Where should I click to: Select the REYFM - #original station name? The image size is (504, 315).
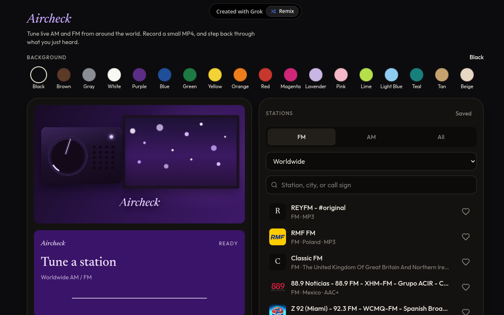318,208
